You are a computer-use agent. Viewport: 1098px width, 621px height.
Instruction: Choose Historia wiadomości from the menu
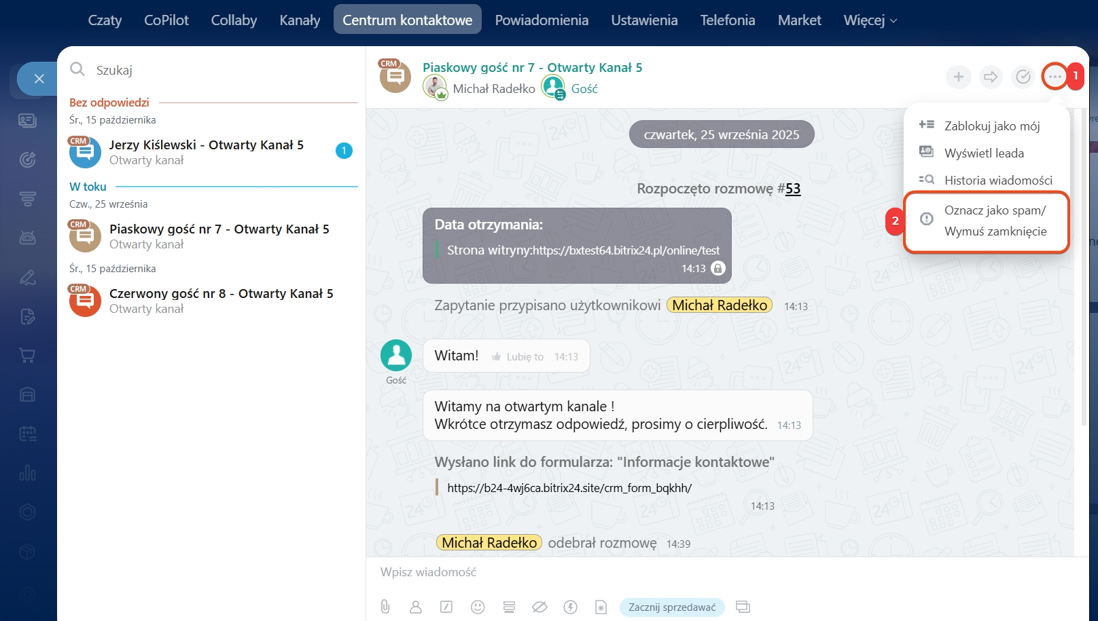(997, 181)
